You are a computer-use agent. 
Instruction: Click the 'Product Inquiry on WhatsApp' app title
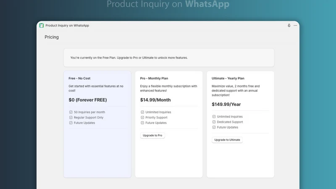(67, 26)
